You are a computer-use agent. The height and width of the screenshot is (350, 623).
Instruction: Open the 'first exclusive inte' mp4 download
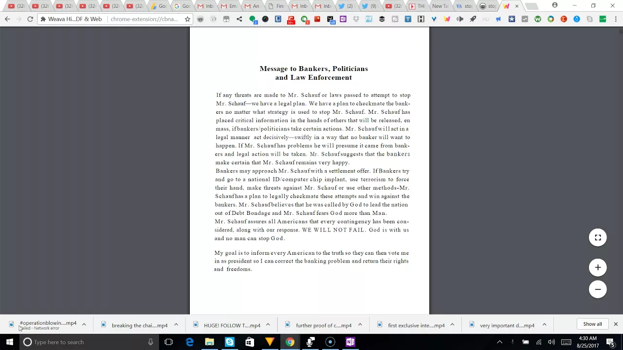pyautogui.click(x=411, y=325)
